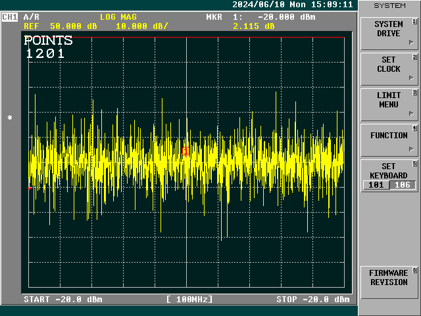
Task: Click marker 1 on the trace
Action: click(x=186, y=151)
